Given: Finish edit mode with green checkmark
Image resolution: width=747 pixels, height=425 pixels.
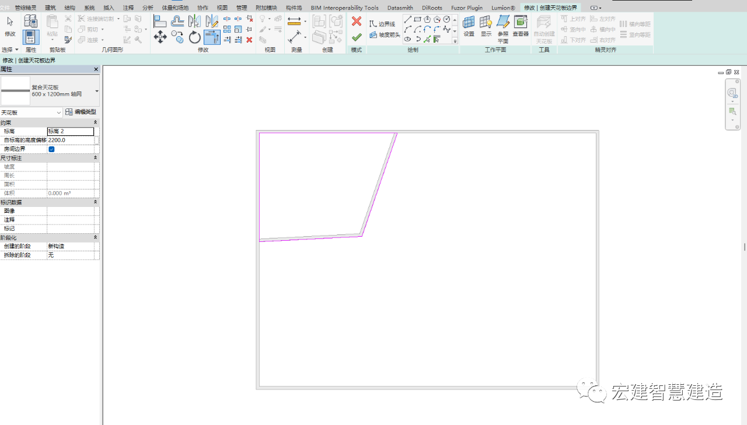Looking at the screenshot, I should click(x=357, y=37).
